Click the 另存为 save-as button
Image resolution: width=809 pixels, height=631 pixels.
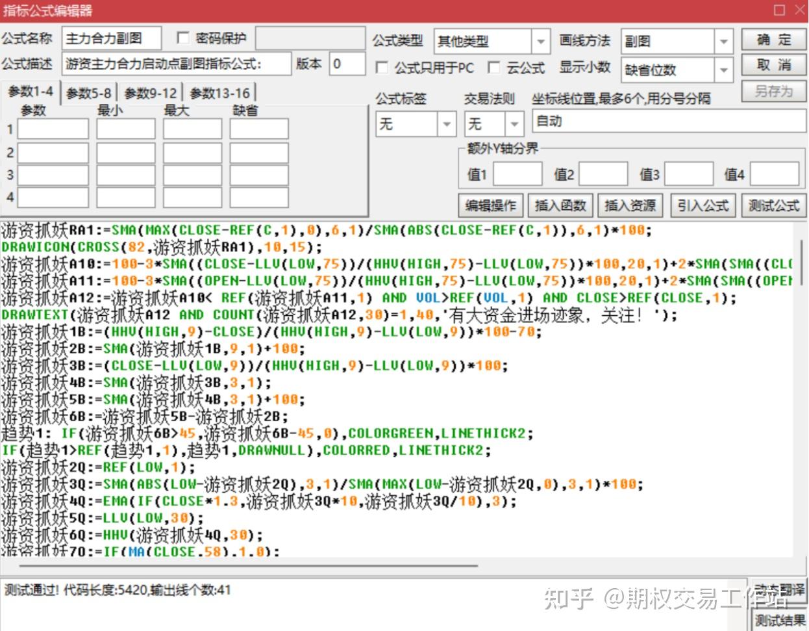tap(773, 91)
